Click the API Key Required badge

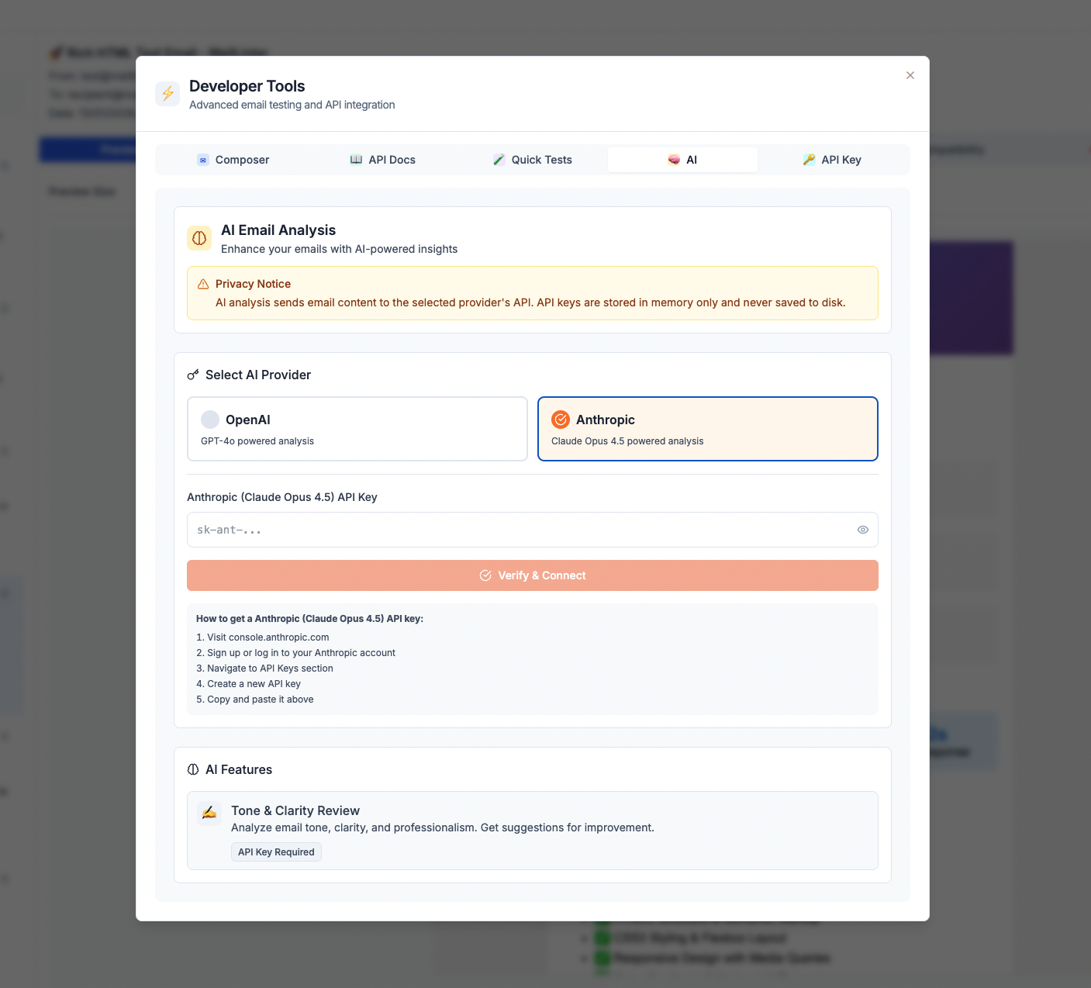pos(276,852)
